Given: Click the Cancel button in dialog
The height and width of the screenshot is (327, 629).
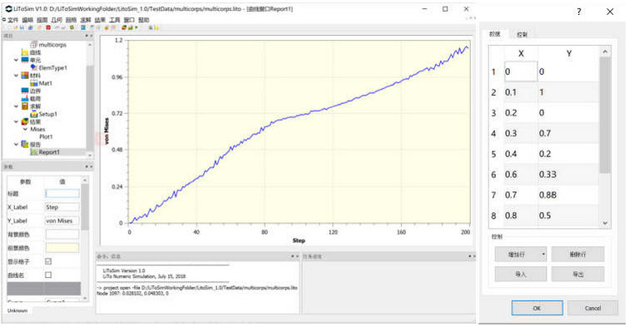Looking at the screenshot, I should coord(592,308).
